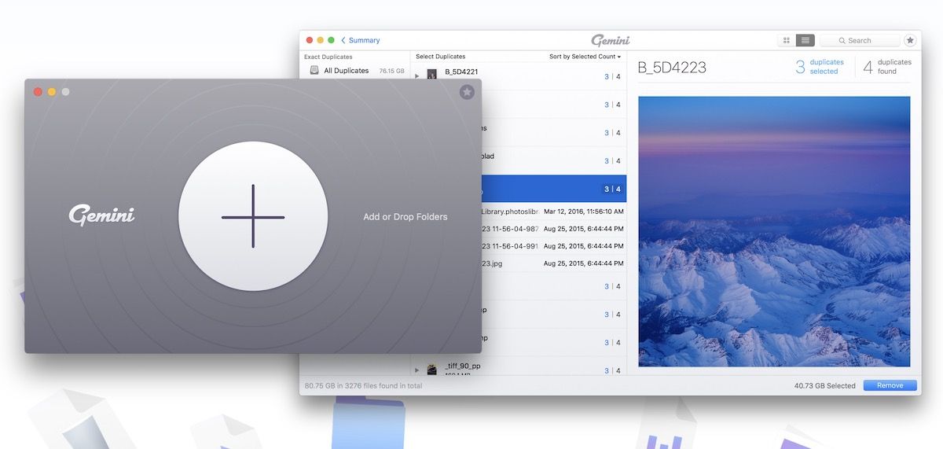Click the star icon in the gray Gemini window

tap(467, 92)
